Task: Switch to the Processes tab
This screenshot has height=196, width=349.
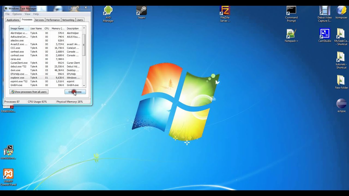Action: 27,20
